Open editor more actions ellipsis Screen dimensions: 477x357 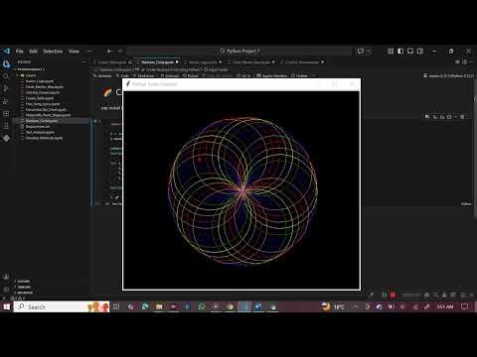click(471, 61)
